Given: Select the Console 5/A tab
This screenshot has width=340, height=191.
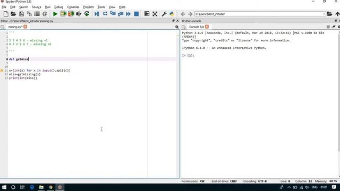Looking at the screenshot, I should coord(197,27).
